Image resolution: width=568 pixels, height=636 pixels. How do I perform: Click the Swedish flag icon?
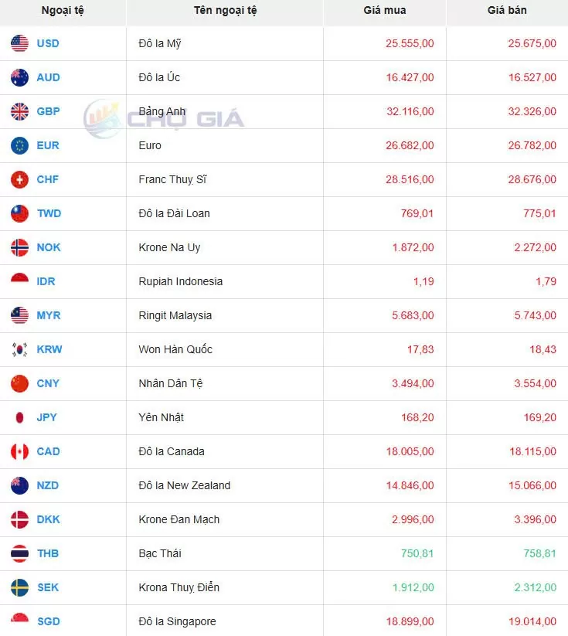(x=19, y=587)
